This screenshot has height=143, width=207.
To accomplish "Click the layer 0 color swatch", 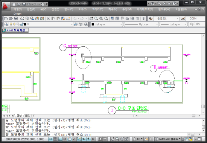I will 25,24.
